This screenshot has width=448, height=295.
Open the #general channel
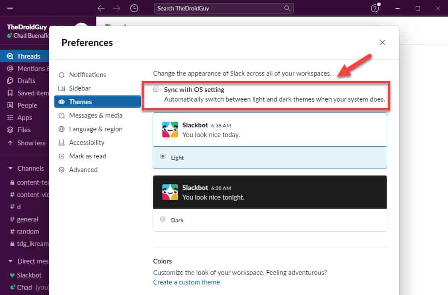pyautogui.click(x=24, y=219)
